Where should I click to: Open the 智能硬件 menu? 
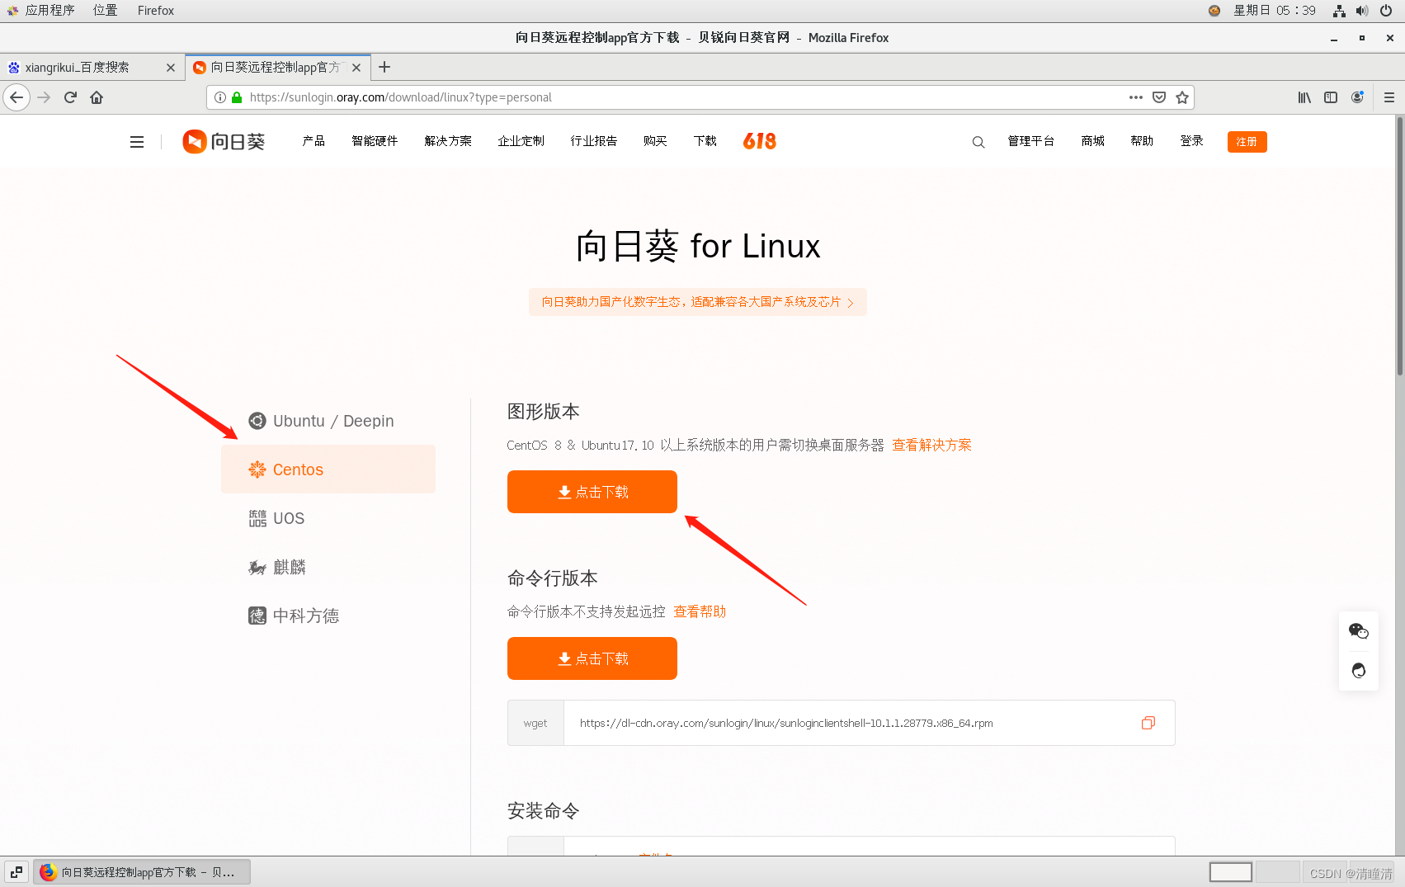pos(375,141)
